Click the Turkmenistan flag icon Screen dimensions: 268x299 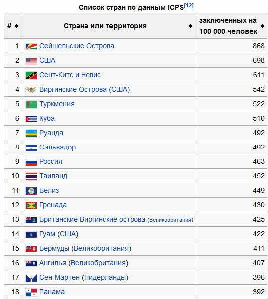[31, 104]
